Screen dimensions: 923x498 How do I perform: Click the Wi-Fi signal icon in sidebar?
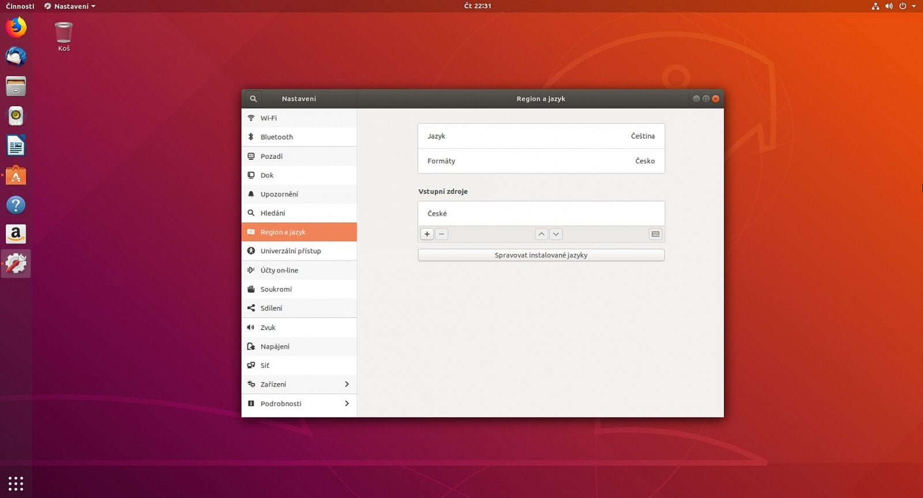click(x=251, y=118)
